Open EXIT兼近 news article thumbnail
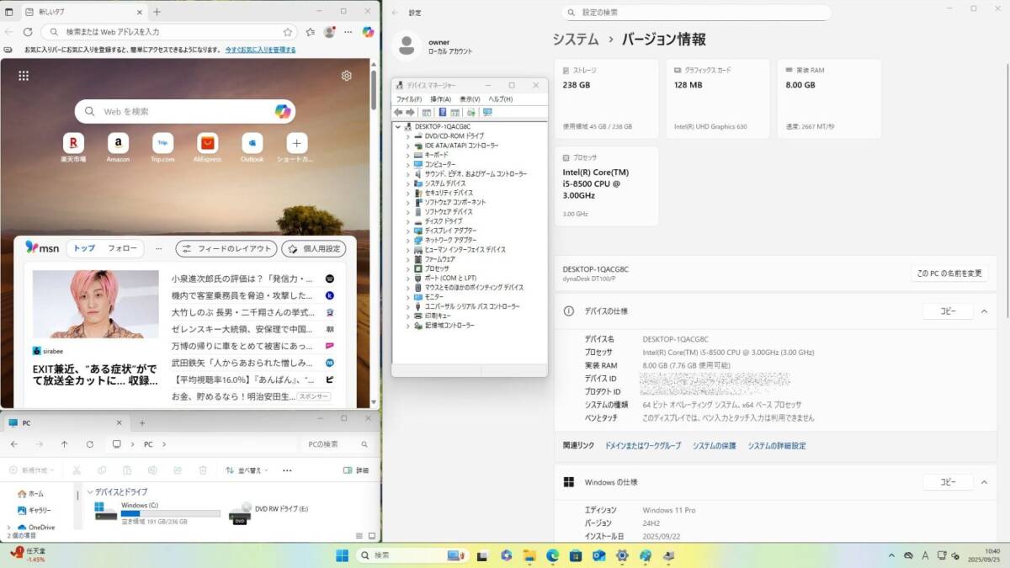1010x568 pixels. pos(96,305)
